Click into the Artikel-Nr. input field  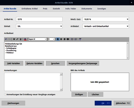[x=39, y=19]
